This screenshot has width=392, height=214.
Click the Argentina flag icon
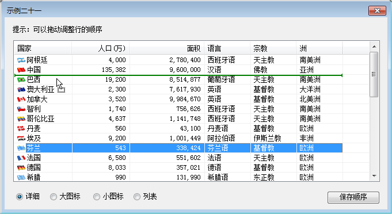click(x=21, y=60)
